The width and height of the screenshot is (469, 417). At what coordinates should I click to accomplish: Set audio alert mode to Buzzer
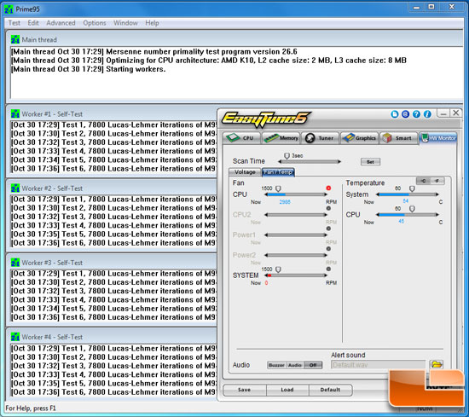276,365
